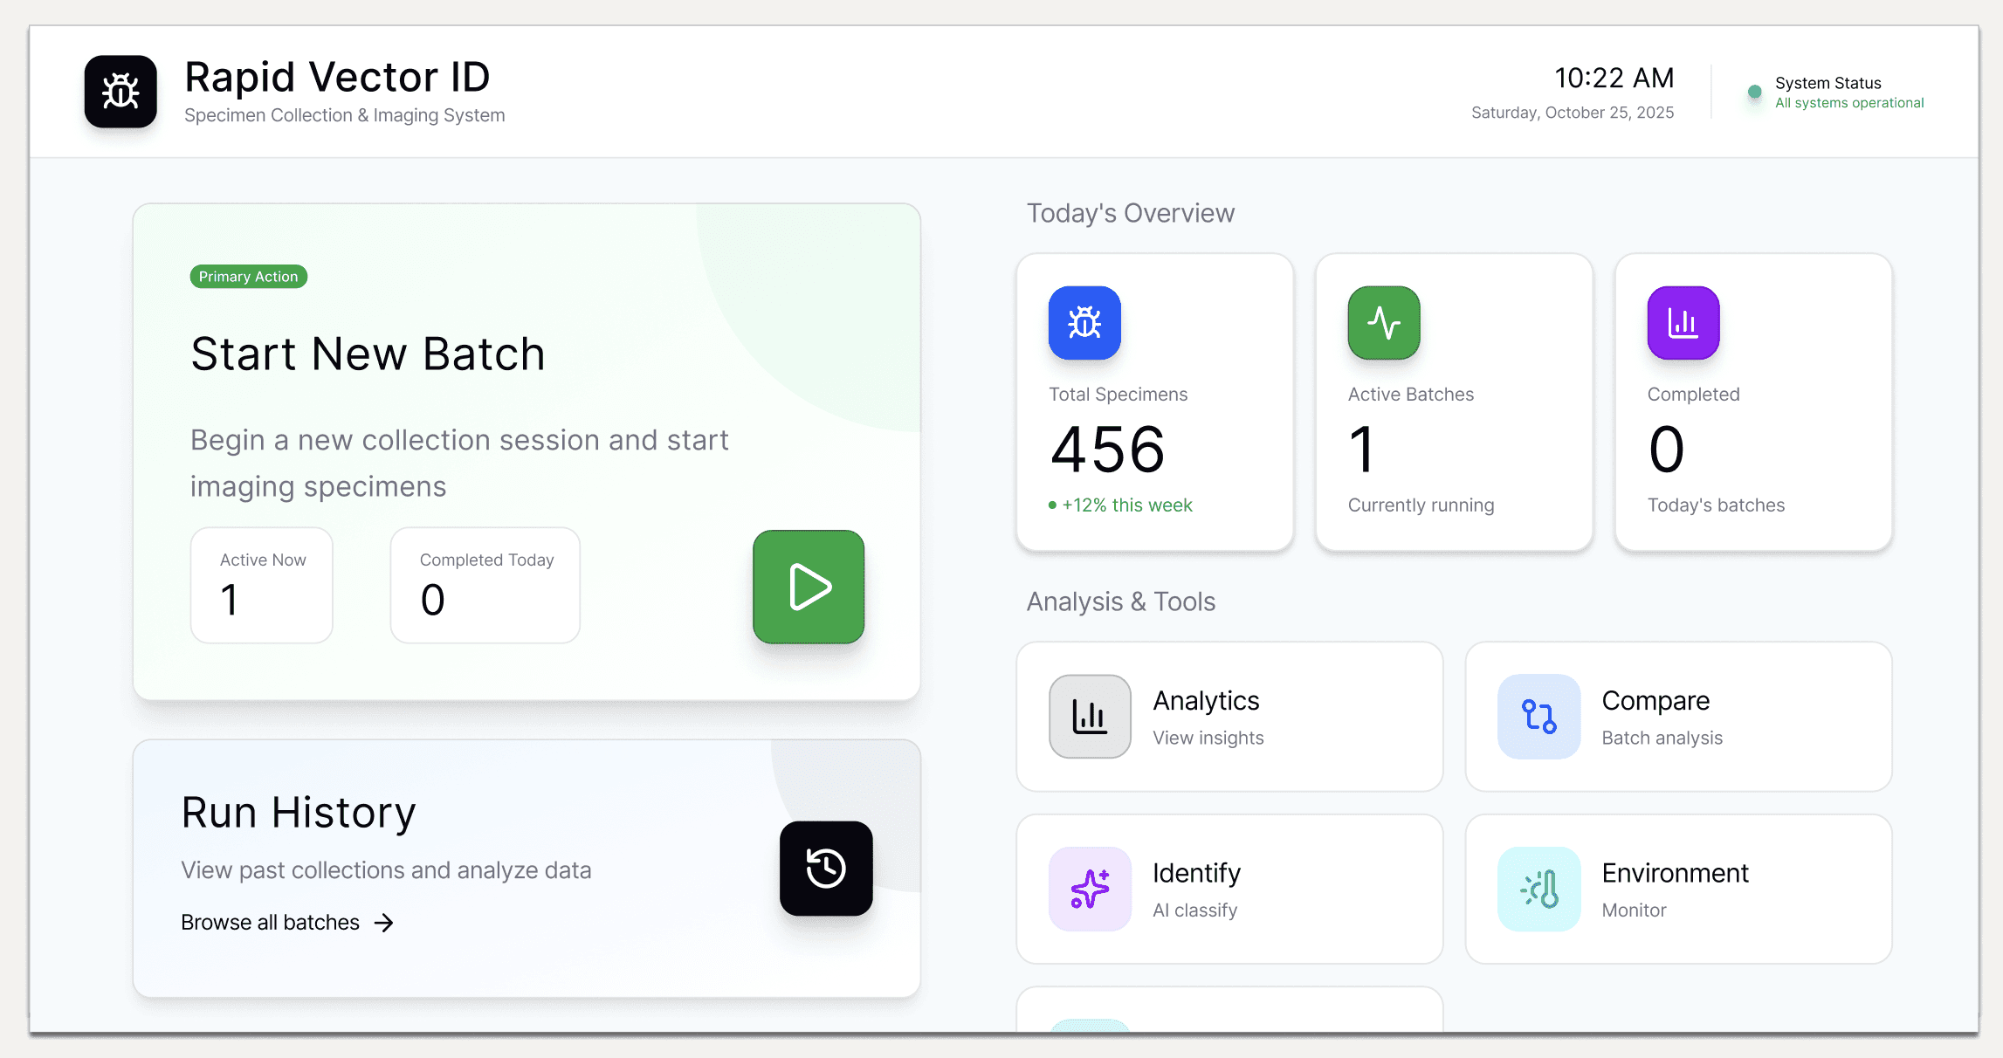Select the Completed Today counter box
The height and width of the screenshot is (1058, 2003).
(485, 585)
